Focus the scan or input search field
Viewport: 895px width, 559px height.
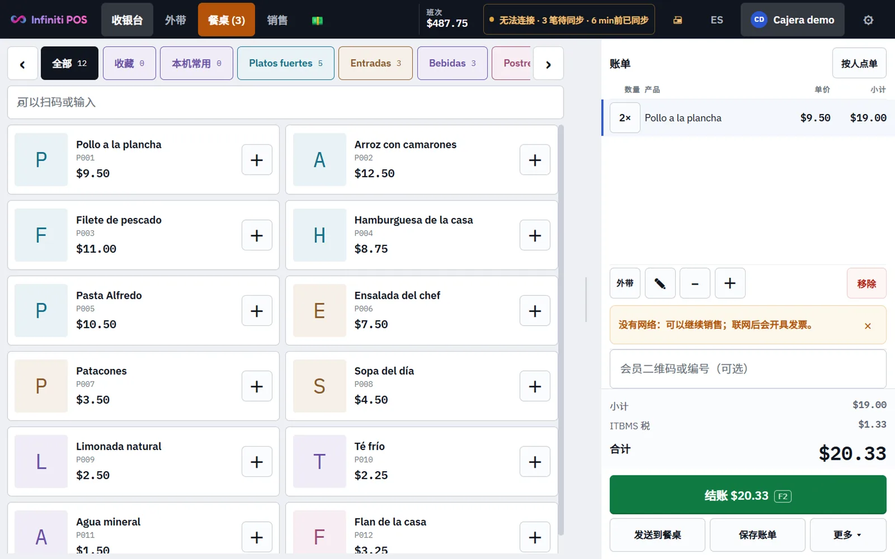(285, 102)
